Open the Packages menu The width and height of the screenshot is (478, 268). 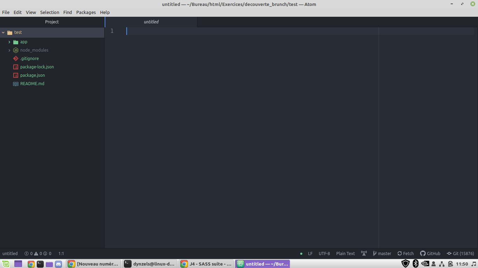pyautogui.click(x=86, y=12)
